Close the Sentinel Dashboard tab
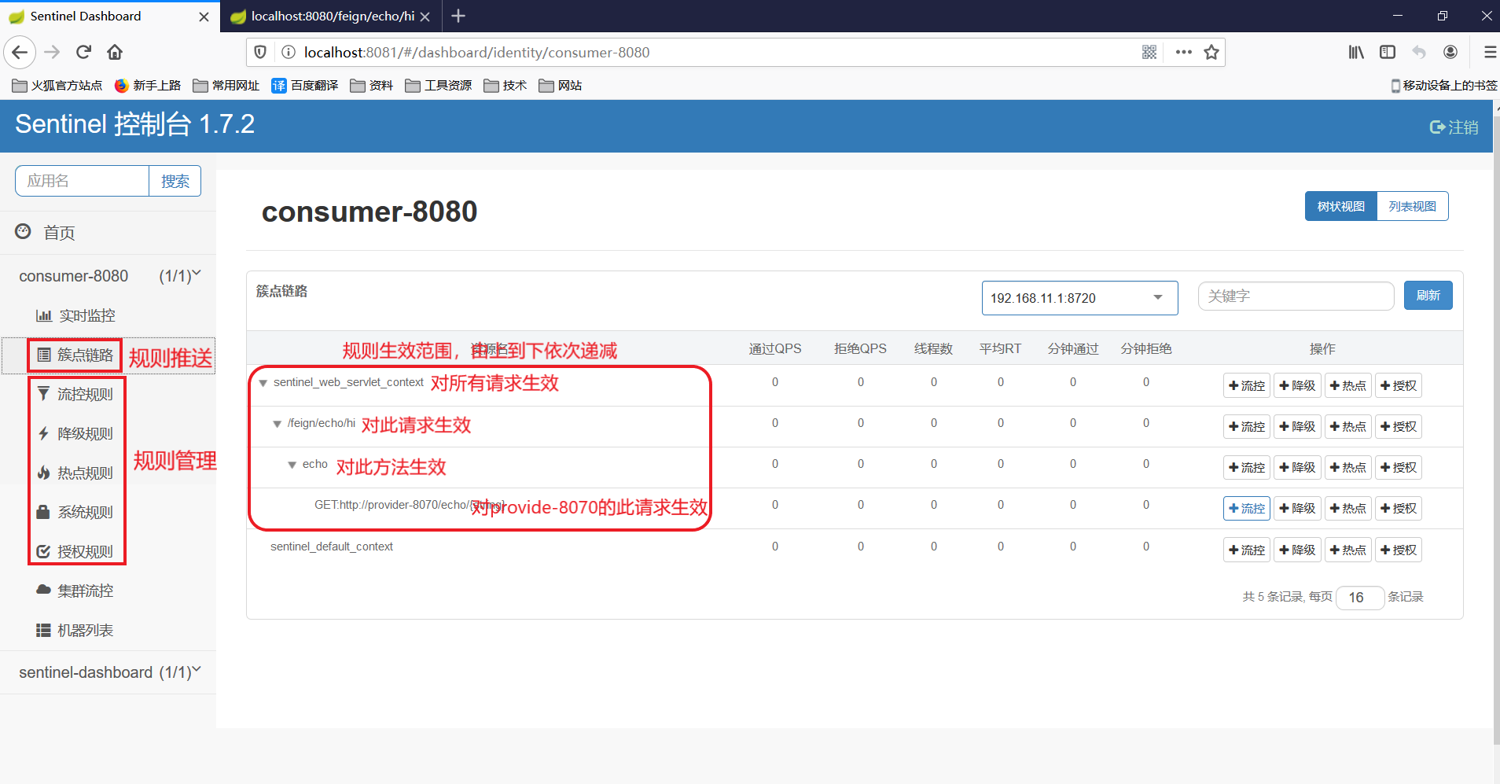This screenshot has width=1500, height=784. 204,17
